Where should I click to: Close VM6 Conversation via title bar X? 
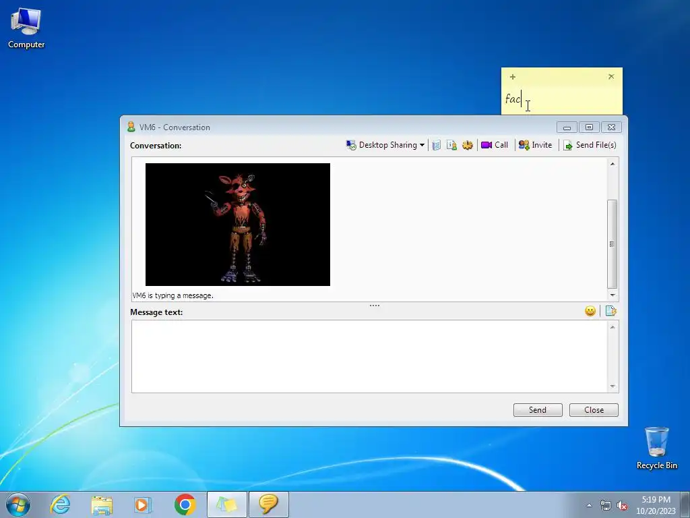click(611, 127)
